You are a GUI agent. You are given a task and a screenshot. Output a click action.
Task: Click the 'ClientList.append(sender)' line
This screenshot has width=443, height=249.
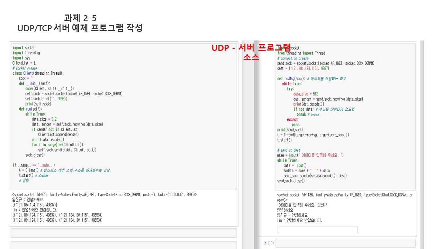tap(58, 135)
